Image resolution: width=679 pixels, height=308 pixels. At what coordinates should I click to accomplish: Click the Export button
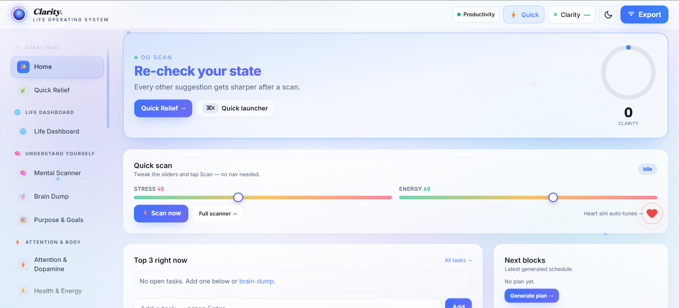(644, 14)
